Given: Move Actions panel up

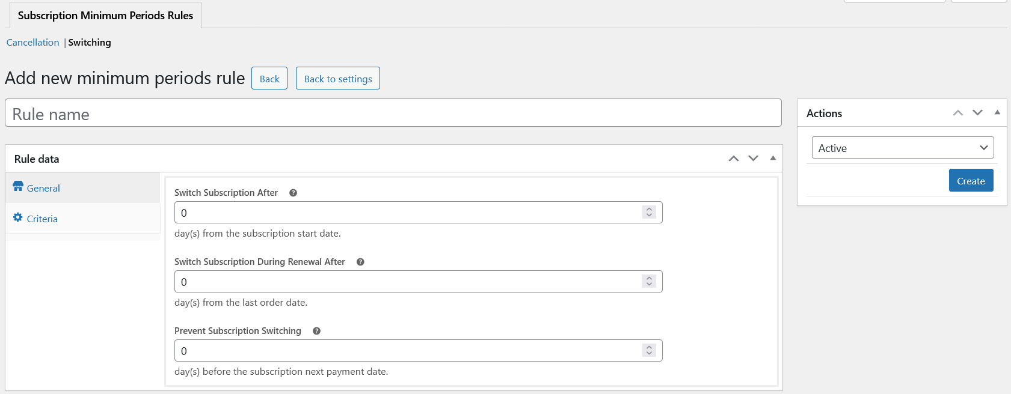Looking at the screenshot, I should (x=958, y=113).
